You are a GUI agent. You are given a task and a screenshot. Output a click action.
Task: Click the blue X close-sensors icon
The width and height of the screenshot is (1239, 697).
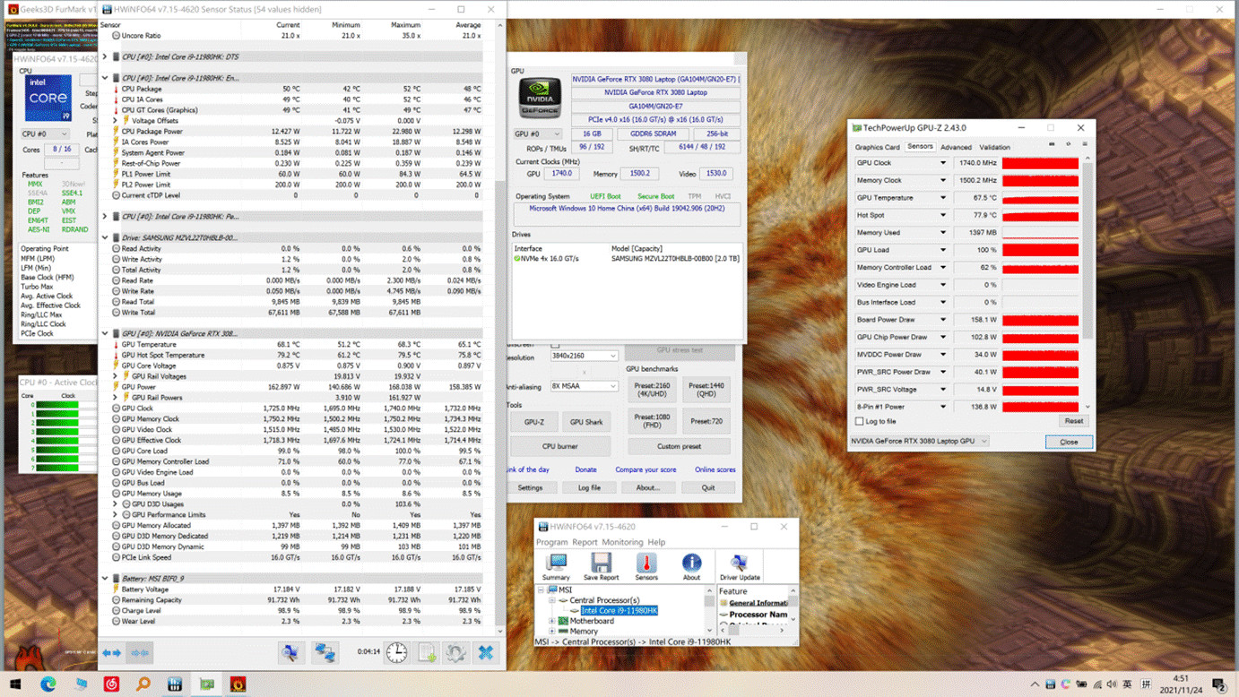[x=486, y=653]
